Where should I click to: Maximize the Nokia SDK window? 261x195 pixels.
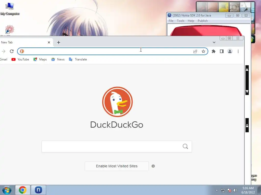[238, 15]
